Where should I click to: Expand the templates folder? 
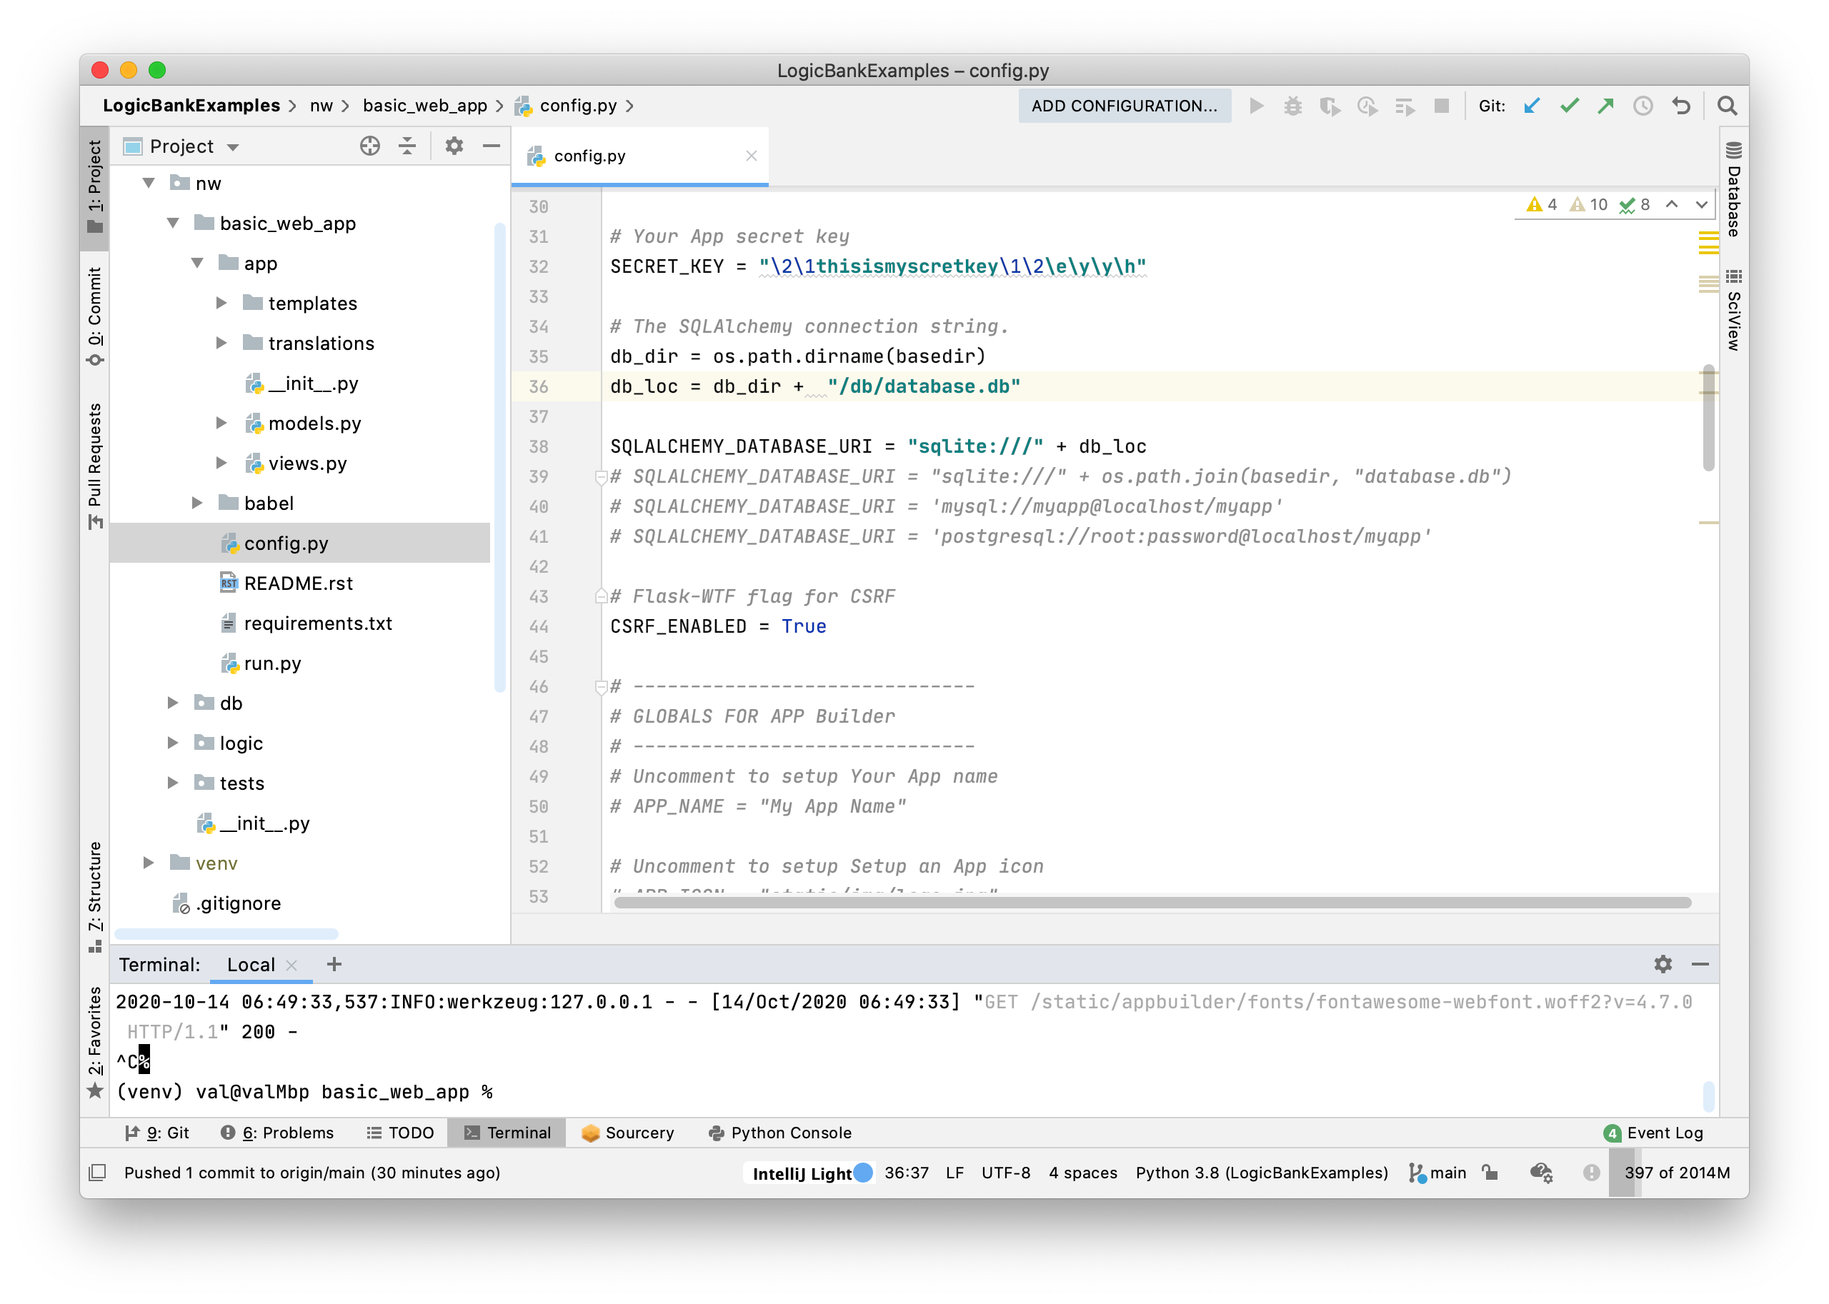tap(221, 303)
